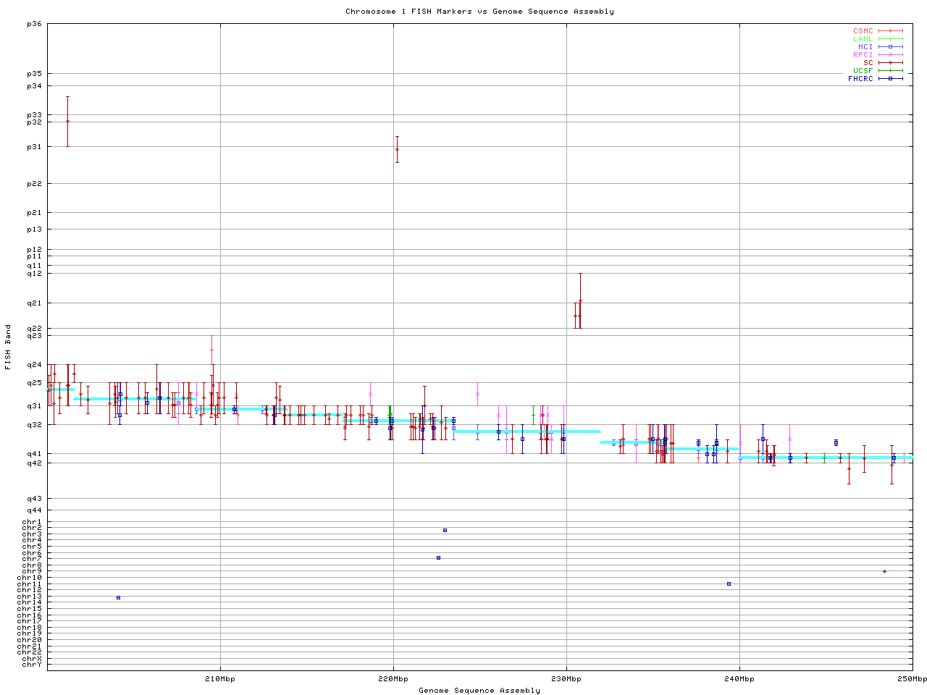Click the upper blue square near chr2 row
This screenshot has height=695, width=927.
pyautogui.click(x=445, y=530)
